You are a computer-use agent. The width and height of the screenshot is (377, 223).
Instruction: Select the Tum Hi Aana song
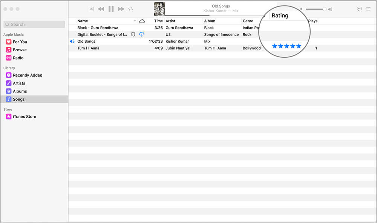pos(88,48)
